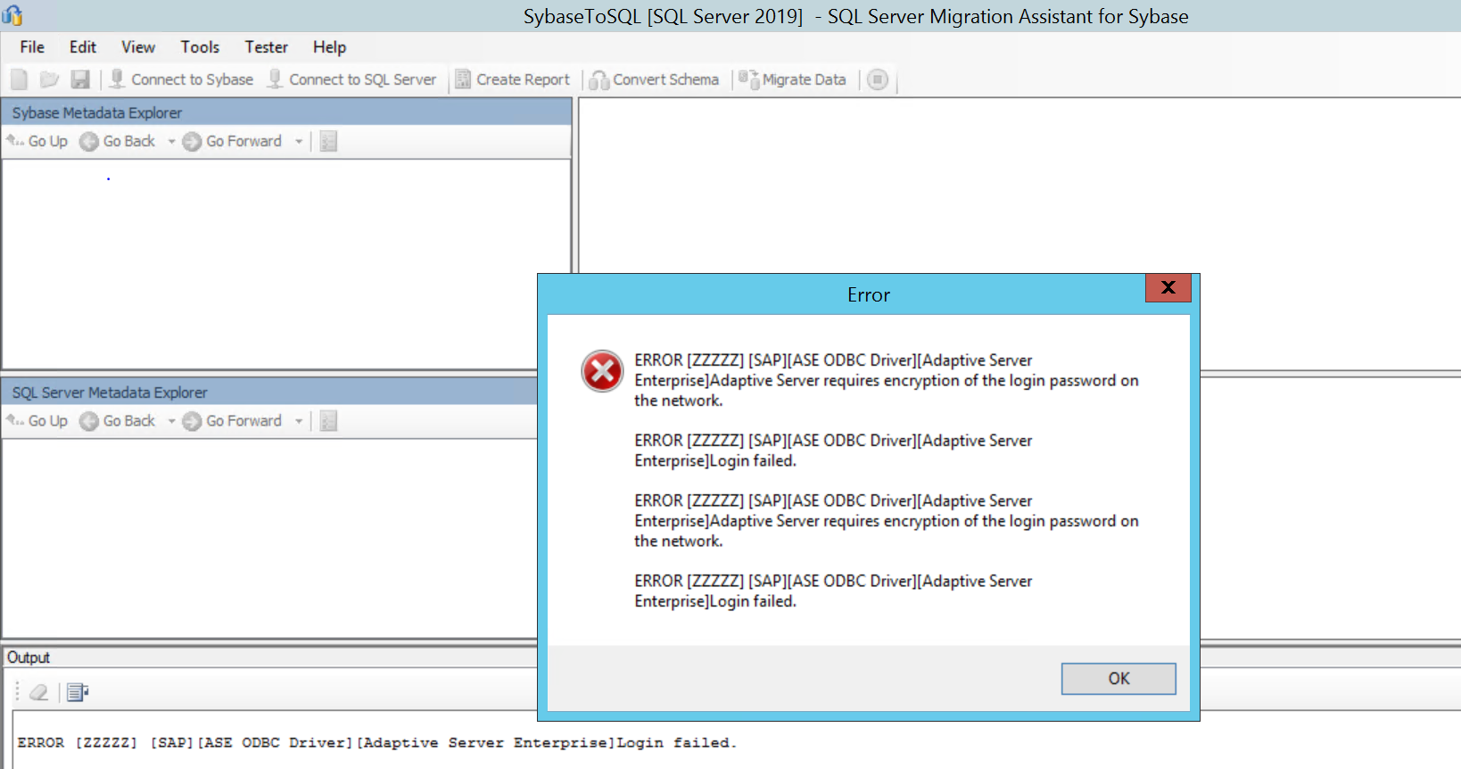Expand Go Back dropdown arrow in Sybase explorer
Viewport: 1461px width, 769px height.
pos(171,141)
